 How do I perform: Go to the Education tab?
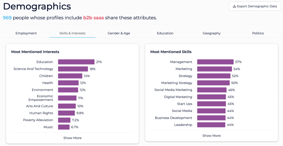[165, 33]
